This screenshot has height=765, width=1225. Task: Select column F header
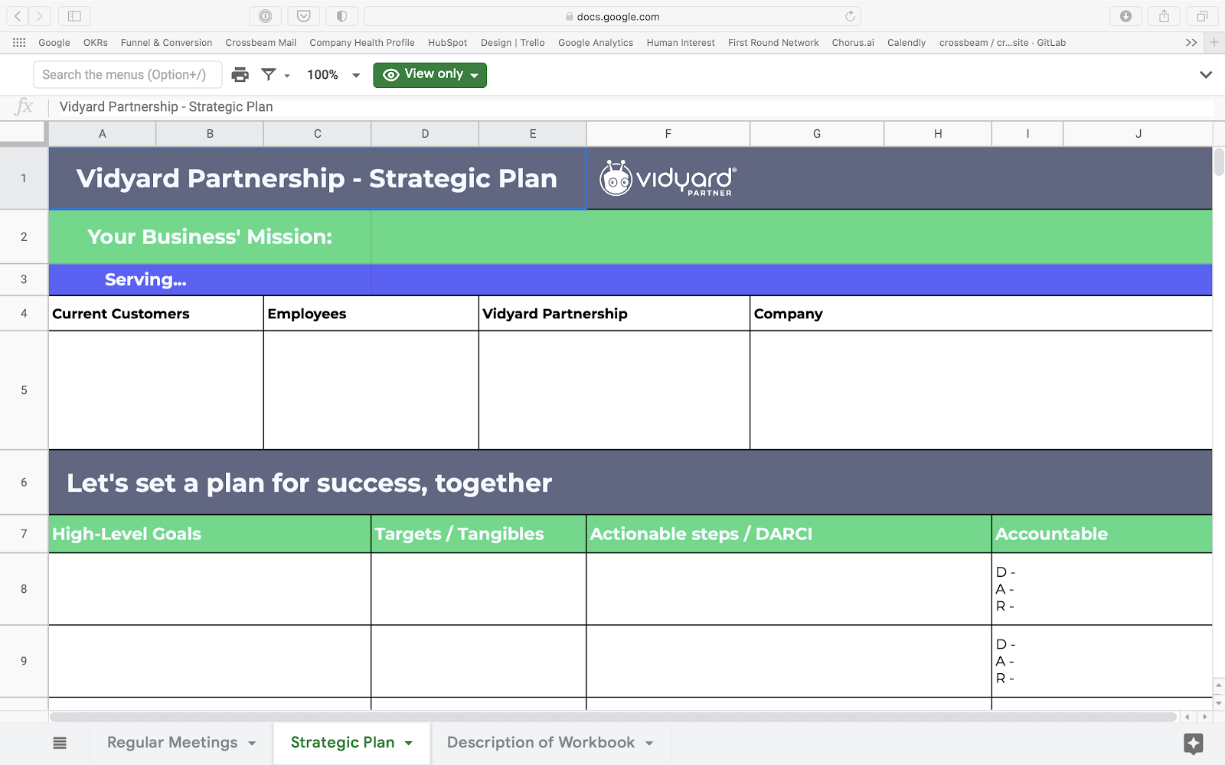pyautogui.click(x=668, y=134)
